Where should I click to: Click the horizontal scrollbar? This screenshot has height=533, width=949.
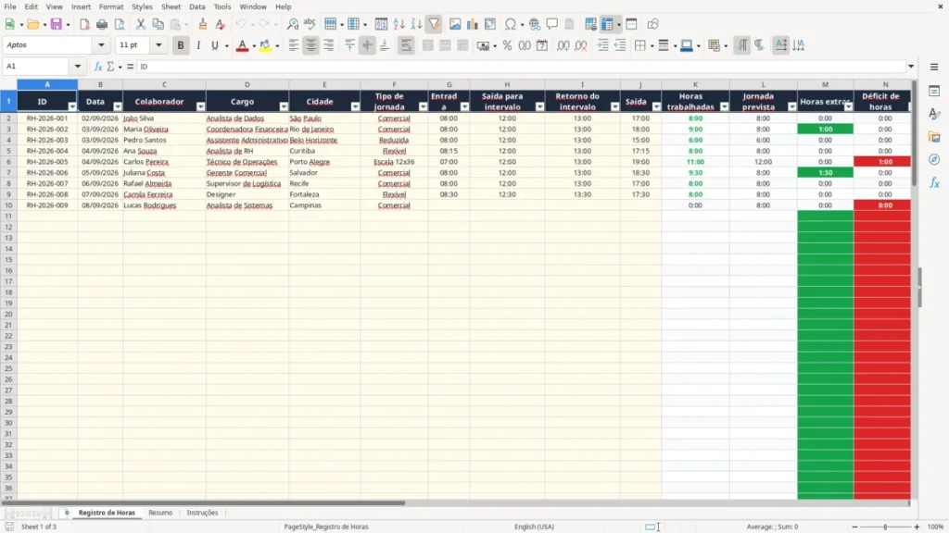[203, 502]
